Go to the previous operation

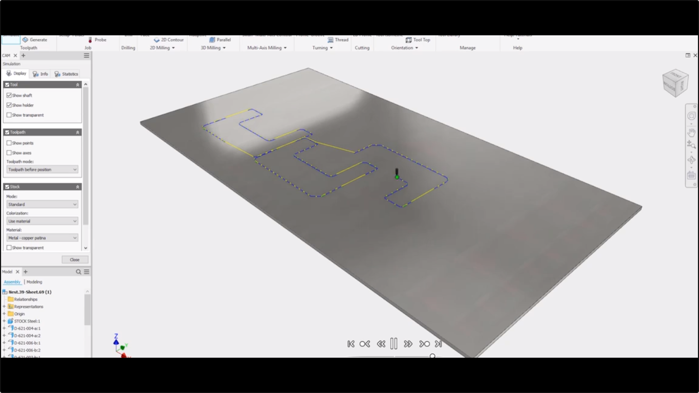pyautogui.click(x=364, y=344)
